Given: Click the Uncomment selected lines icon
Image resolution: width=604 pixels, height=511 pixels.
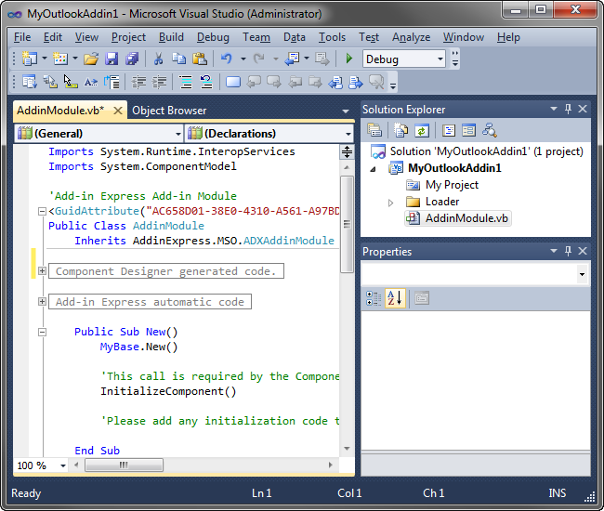Looking at the screenshot, I should pos(206,82).
